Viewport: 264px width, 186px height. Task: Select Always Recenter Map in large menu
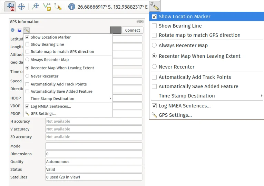[x=154, y=45]
